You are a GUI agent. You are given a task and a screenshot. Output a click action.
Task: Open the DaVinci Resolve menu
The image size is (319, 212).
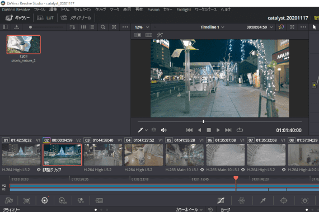(x=16, y=10)
